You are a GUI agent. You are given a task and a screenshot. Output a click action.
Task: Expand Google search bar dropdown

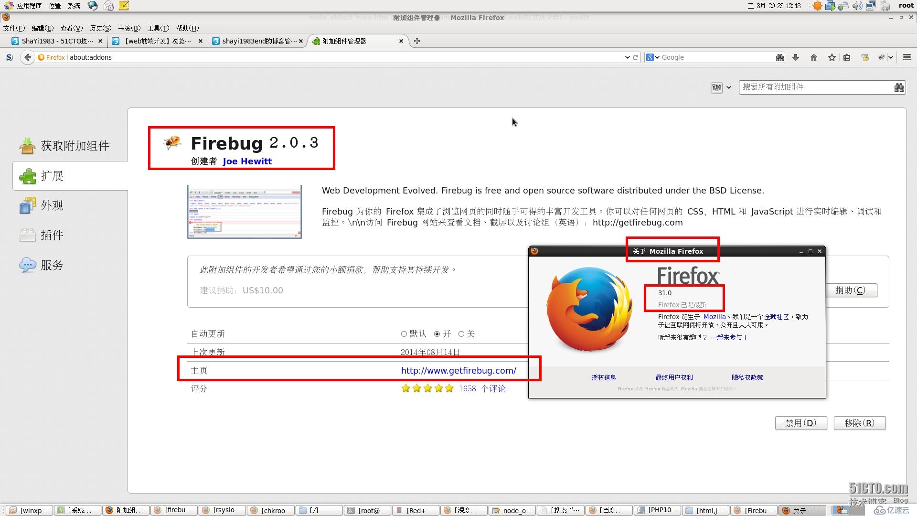(x=657, y=57)
